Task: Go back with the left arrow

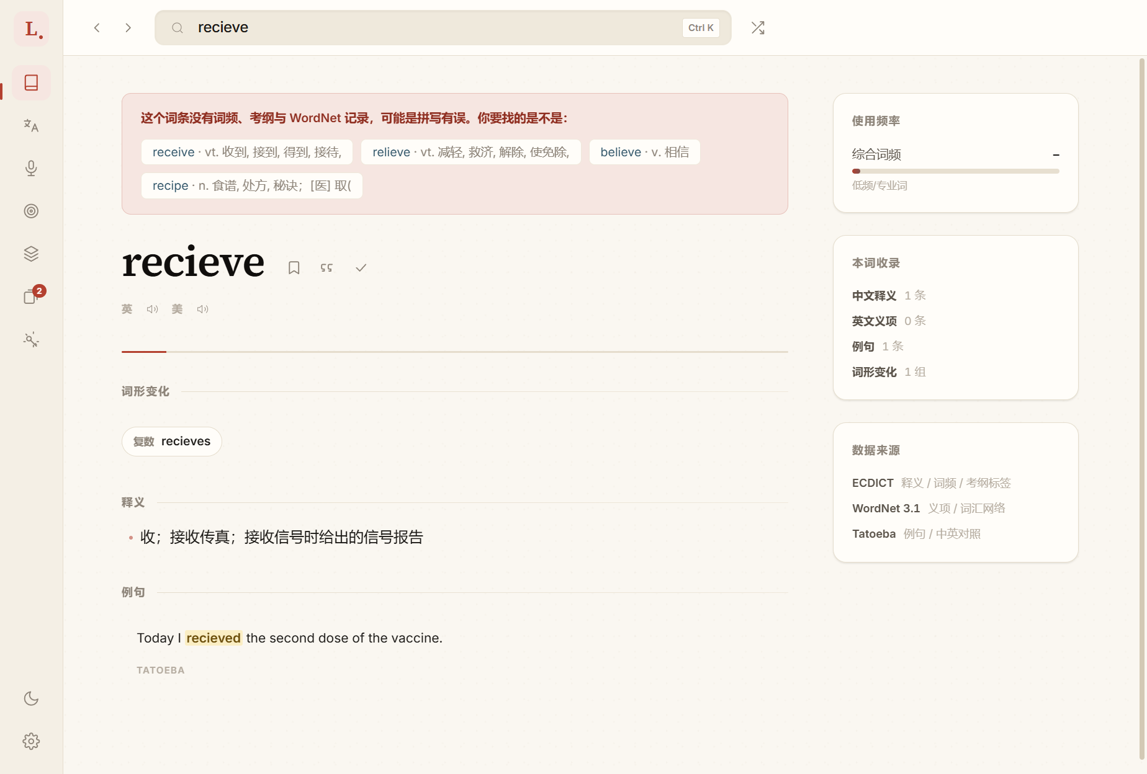Action: point(97,28)
